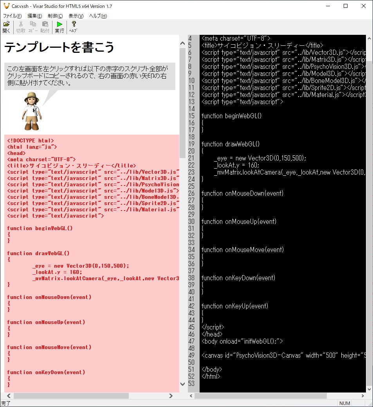Open the ヘルプ(H) menu

98,16
